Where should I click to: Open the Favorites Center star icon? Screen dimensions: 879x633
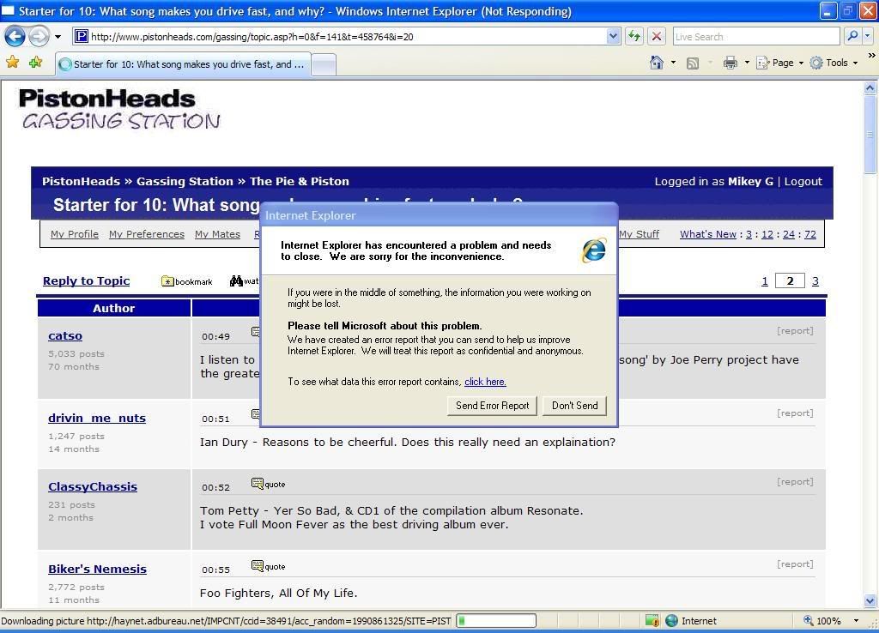point(12,63)
